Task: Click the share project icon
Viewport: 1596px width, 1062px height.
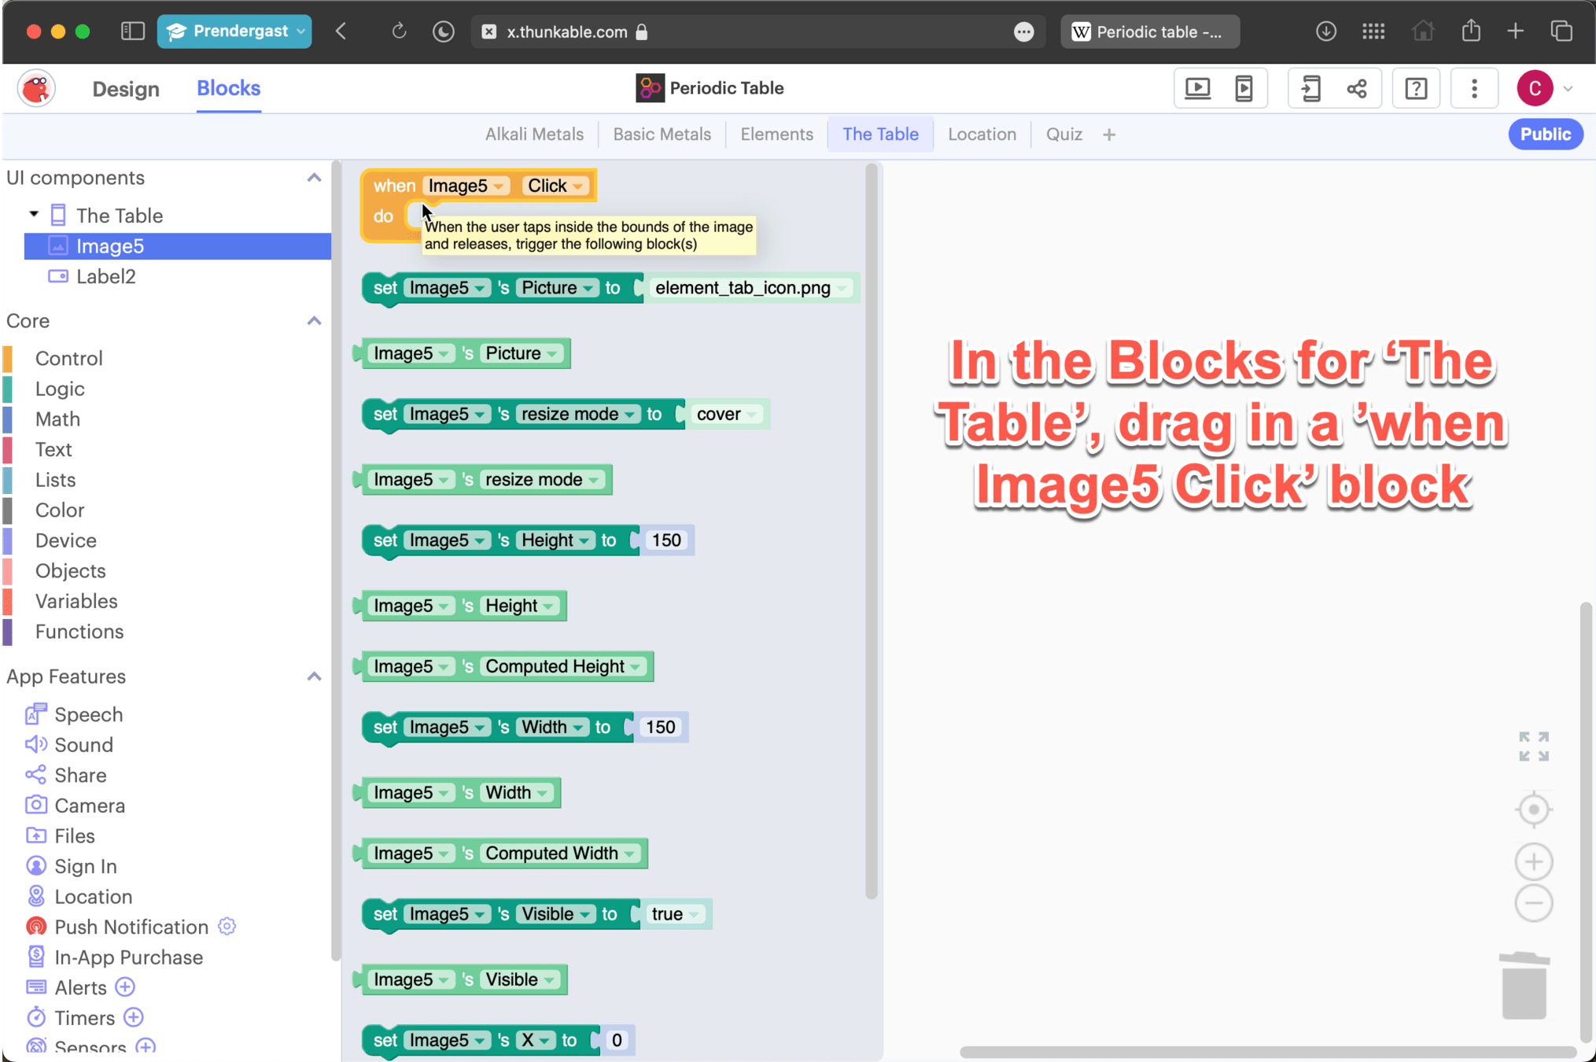Action: 1357,88
